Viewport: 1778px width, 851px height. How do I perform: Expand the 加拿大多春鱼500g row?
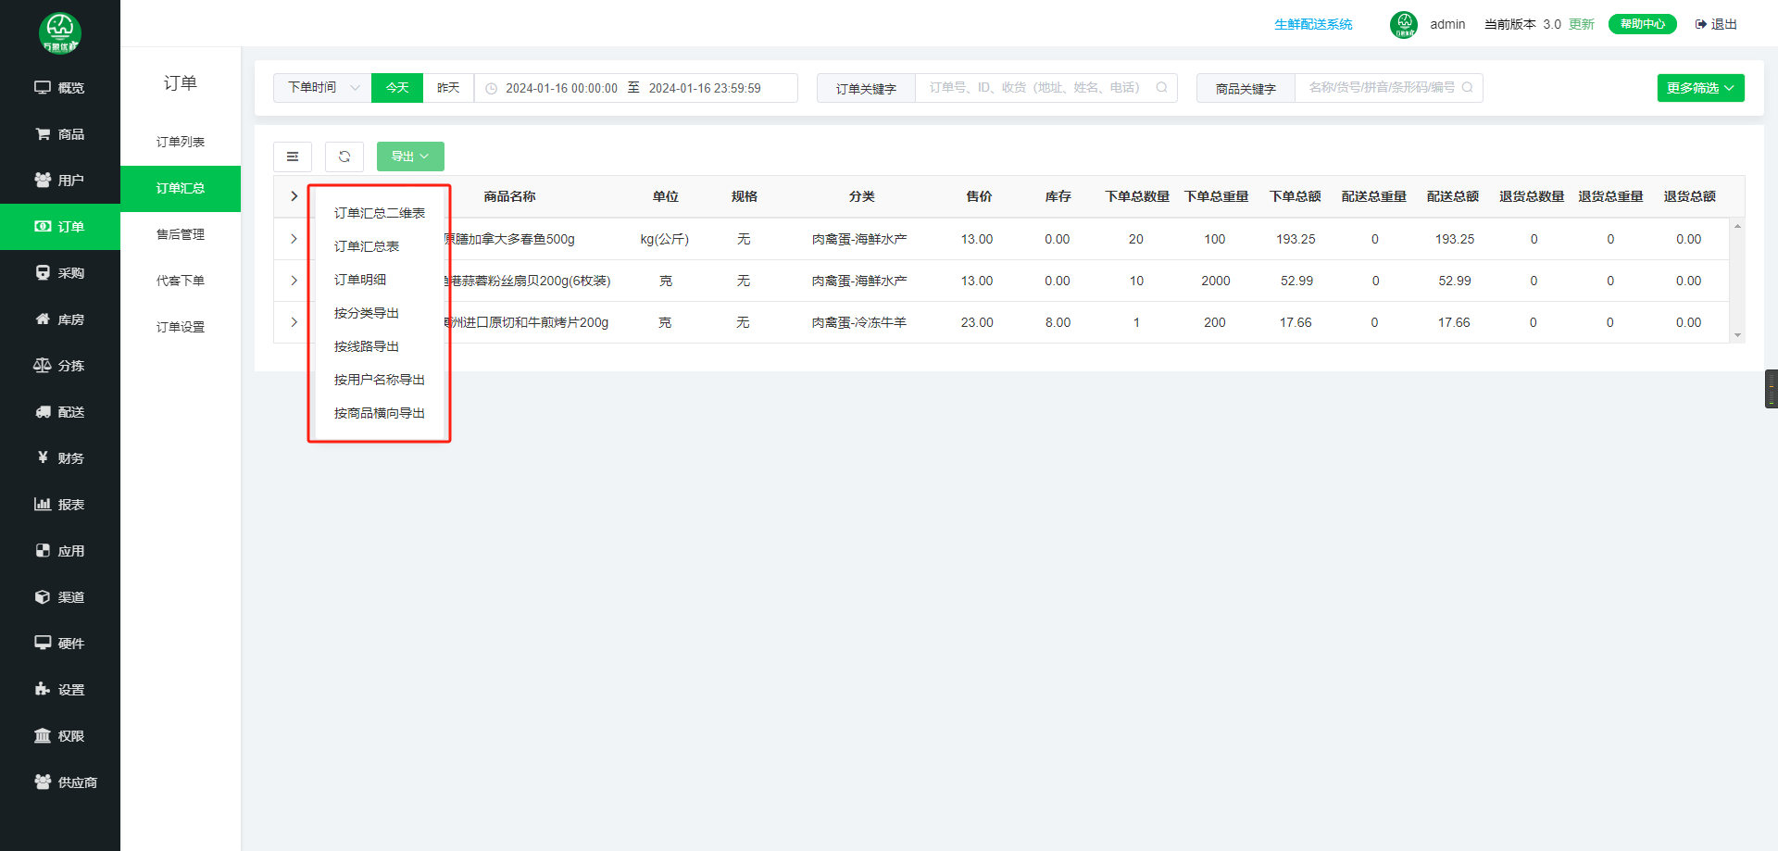pyautogui.click(x=294, y=239)
